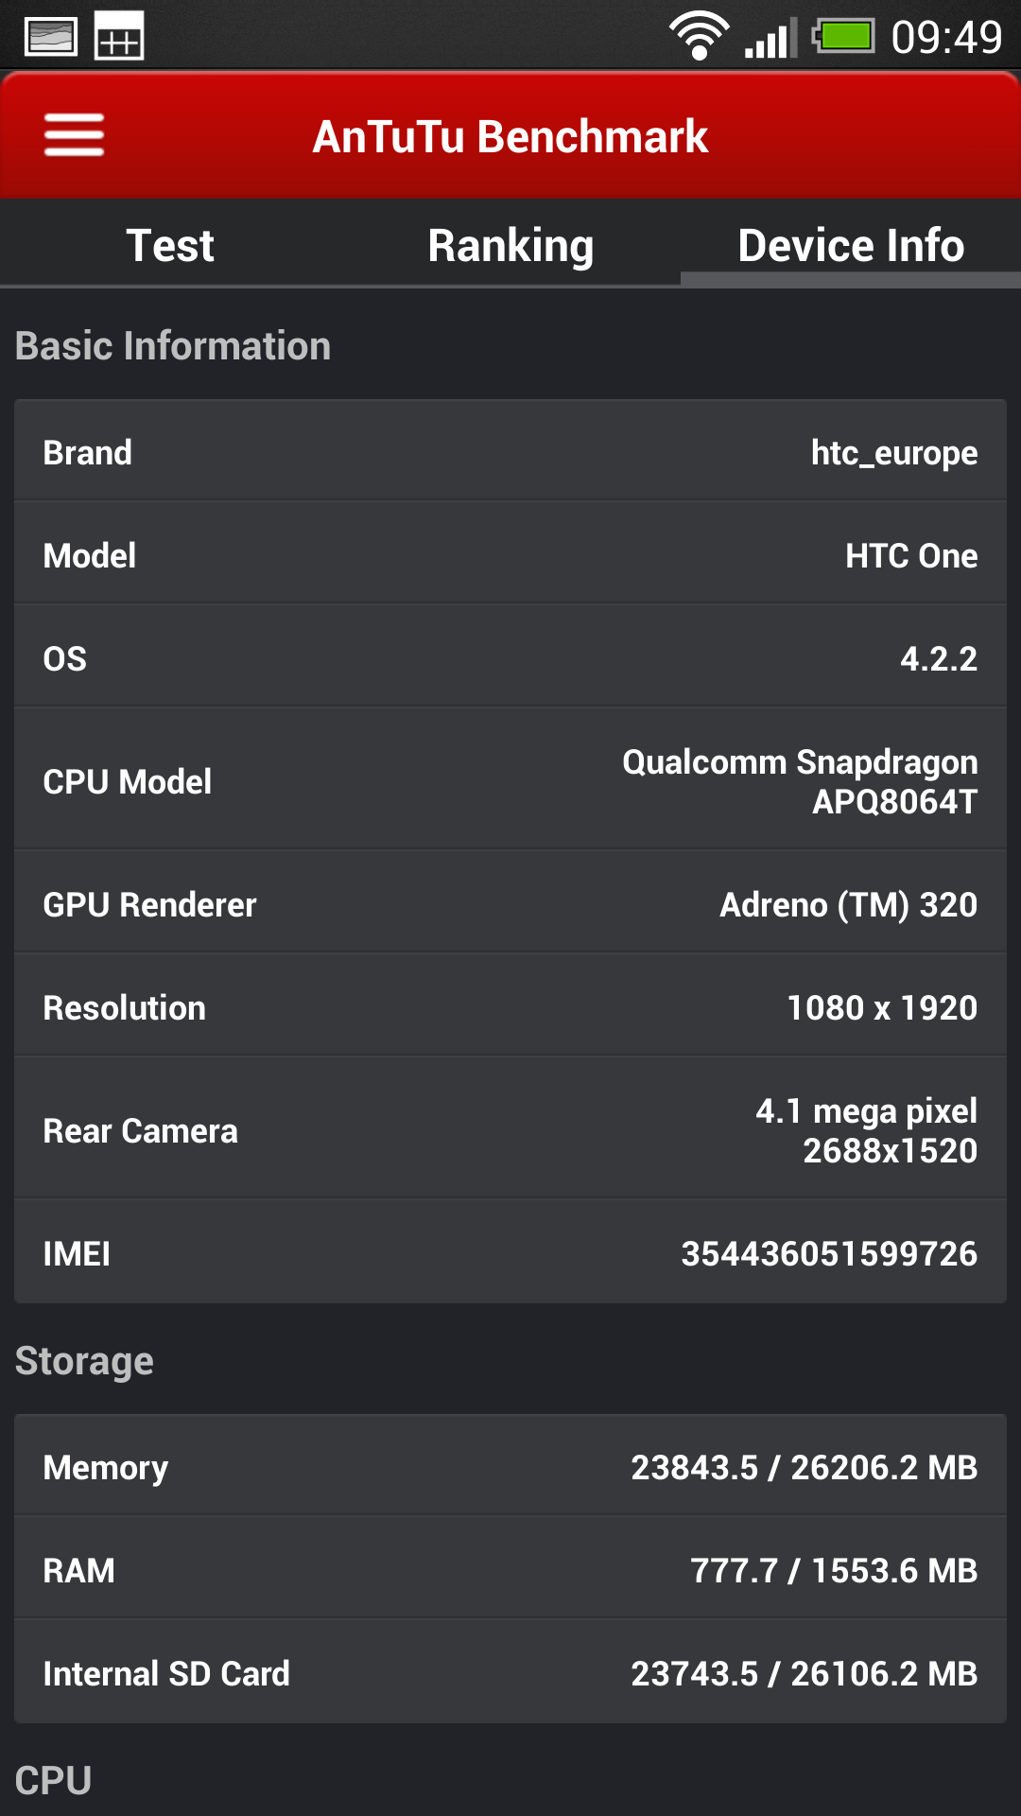Viewport: 1021px width, 1816px height.
Task: Open the hamburger menu icon
Action: 74,135
